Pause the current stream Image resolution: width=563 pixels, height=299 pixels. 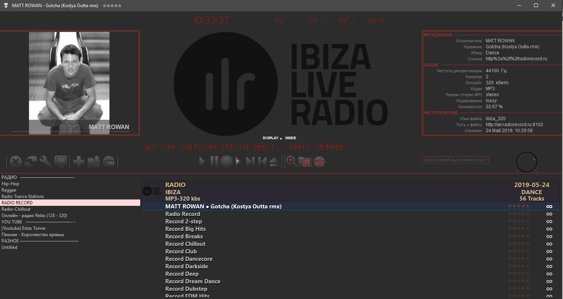coord(214,161)
